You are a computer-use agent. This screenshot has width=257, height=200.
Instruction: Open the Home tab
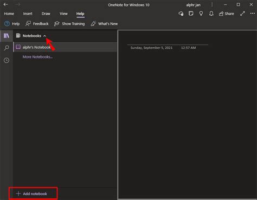coord(9,14)
